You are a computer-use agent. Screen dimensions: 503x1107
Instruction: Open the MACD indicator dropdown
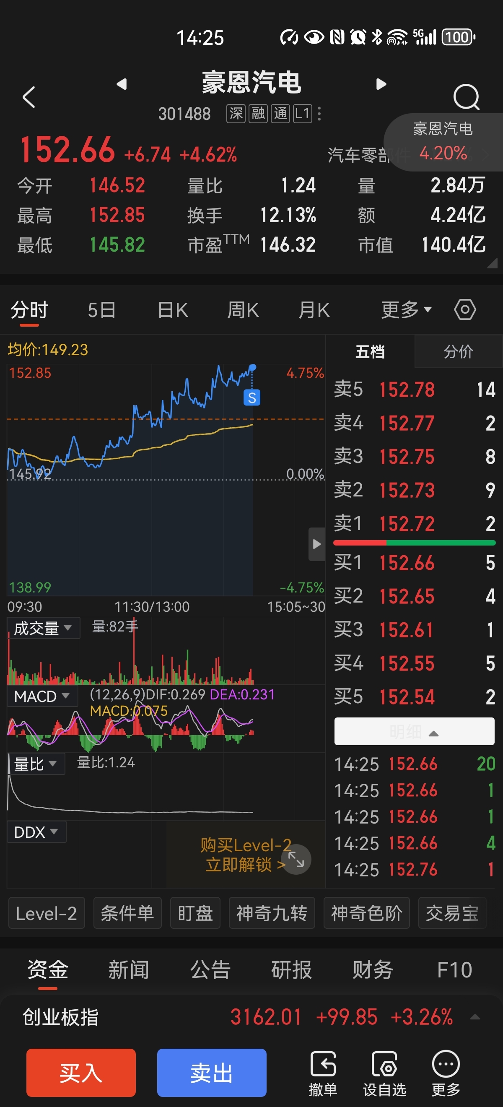click(42, 696)
